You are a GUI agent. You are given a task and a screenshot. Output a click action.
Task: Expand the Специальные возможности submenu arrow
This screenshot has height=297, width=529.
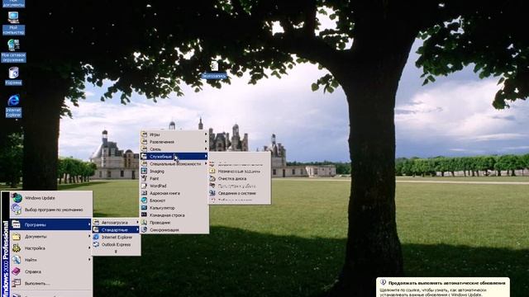pos(206,164)
